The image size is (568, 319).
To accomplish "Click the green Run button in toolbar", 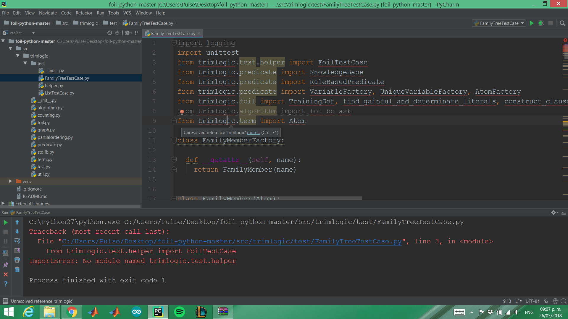I will [532, 23].
